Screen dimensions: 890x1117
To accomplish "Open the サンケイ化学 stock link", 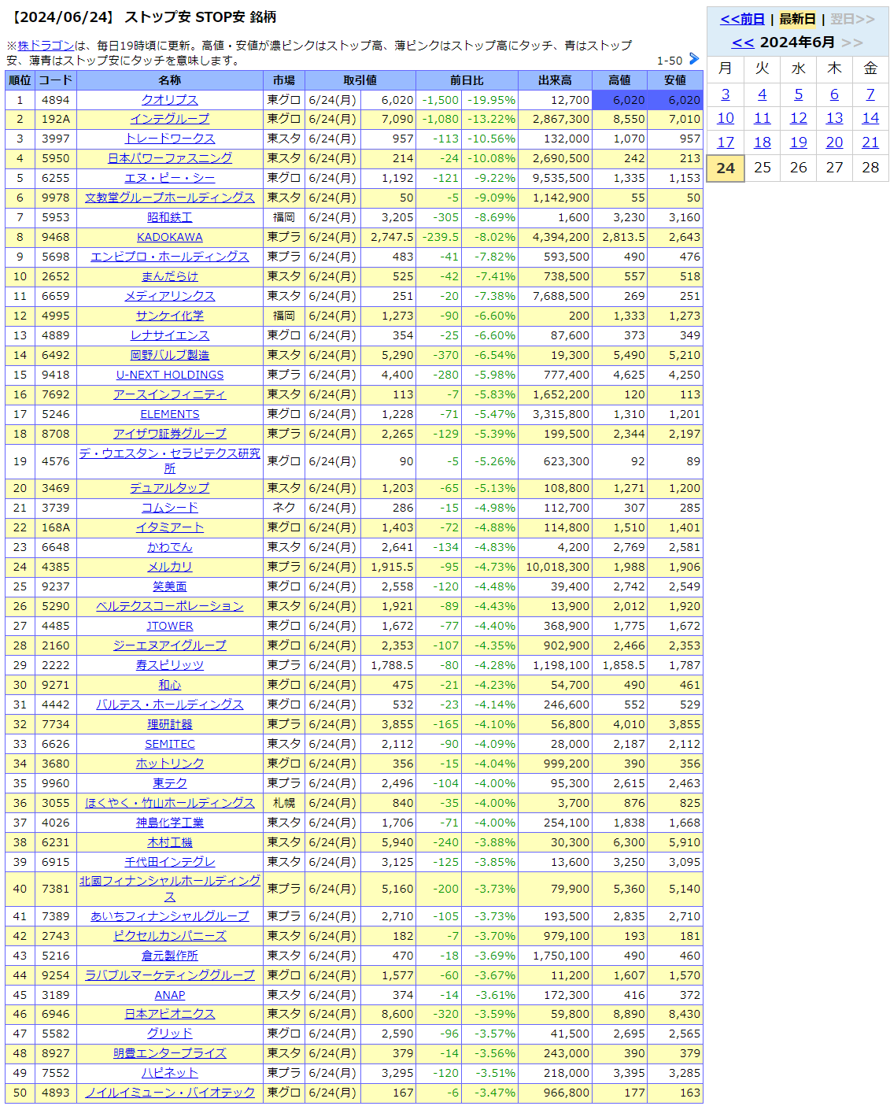I will [170, 316].
